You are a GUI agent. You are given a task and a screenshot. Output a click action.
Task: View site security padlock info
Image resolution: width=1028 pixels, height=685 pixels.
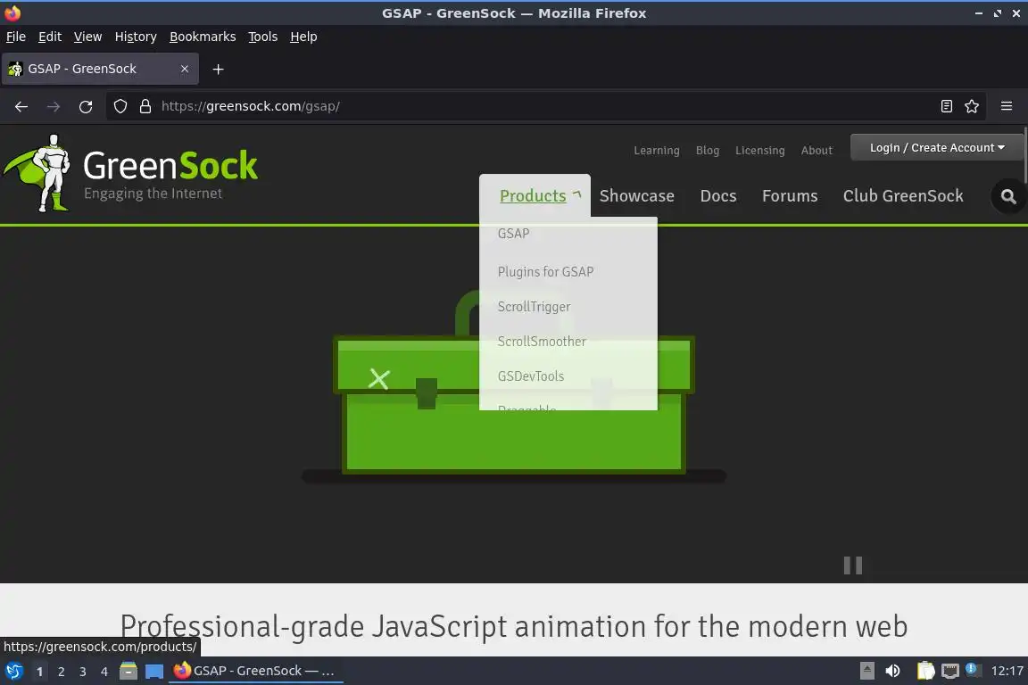(x=145, y=106)
